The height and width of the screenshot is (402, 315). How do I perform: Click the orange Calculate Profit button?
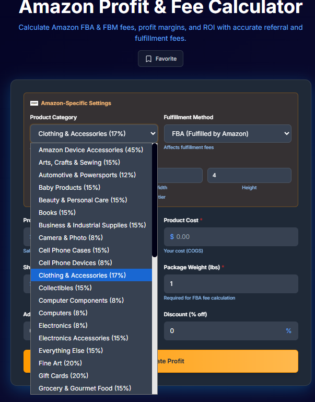228,361
